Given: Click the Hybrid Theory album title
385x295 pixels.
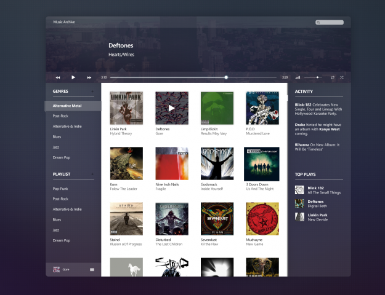Looking at the screenshot, I should tap(121, 133).
